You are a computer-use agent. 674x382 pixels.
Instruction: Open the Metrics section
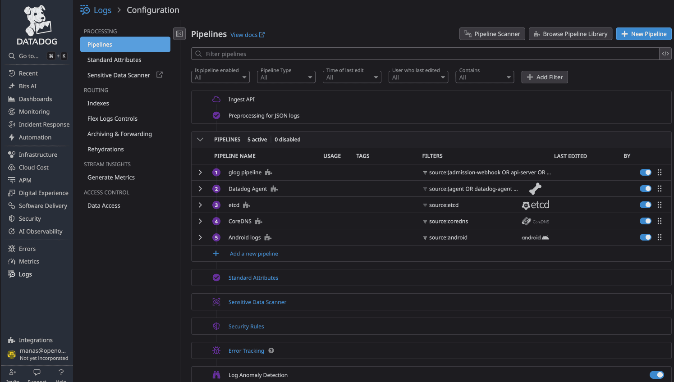(28, 261)
